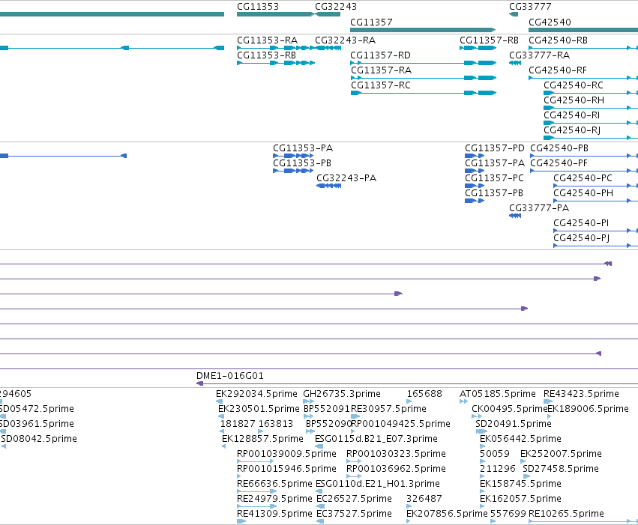Select protein CG42540-PJ
638x525 pixels.
[582, 238]
